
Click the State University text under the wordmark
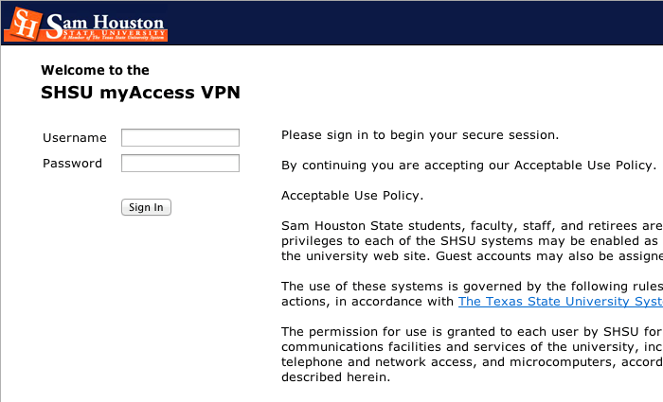click(115, 32)
